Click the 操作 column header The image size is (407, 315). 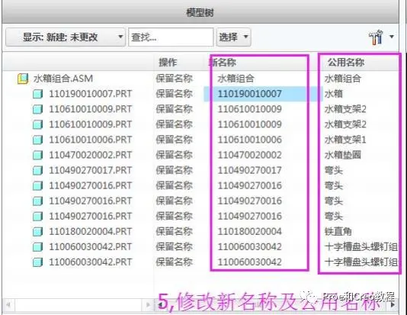coord(168,63)
